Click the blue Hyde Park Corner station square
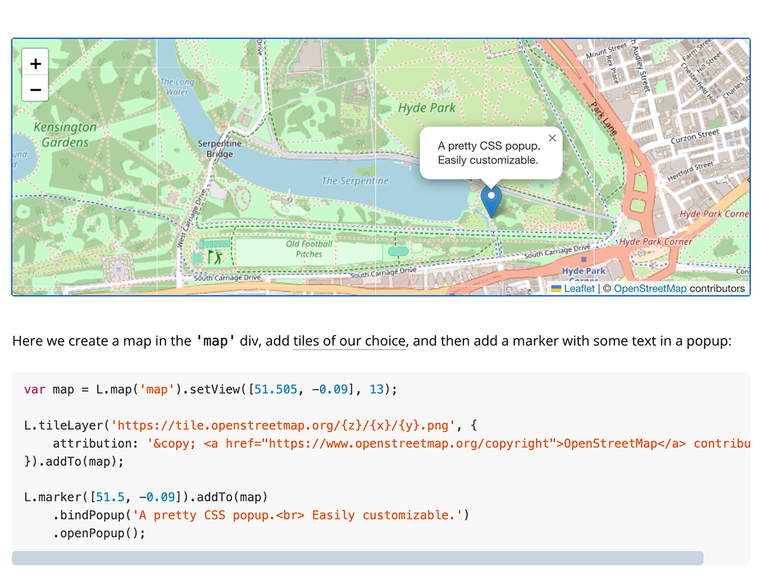 coord(583,260)
